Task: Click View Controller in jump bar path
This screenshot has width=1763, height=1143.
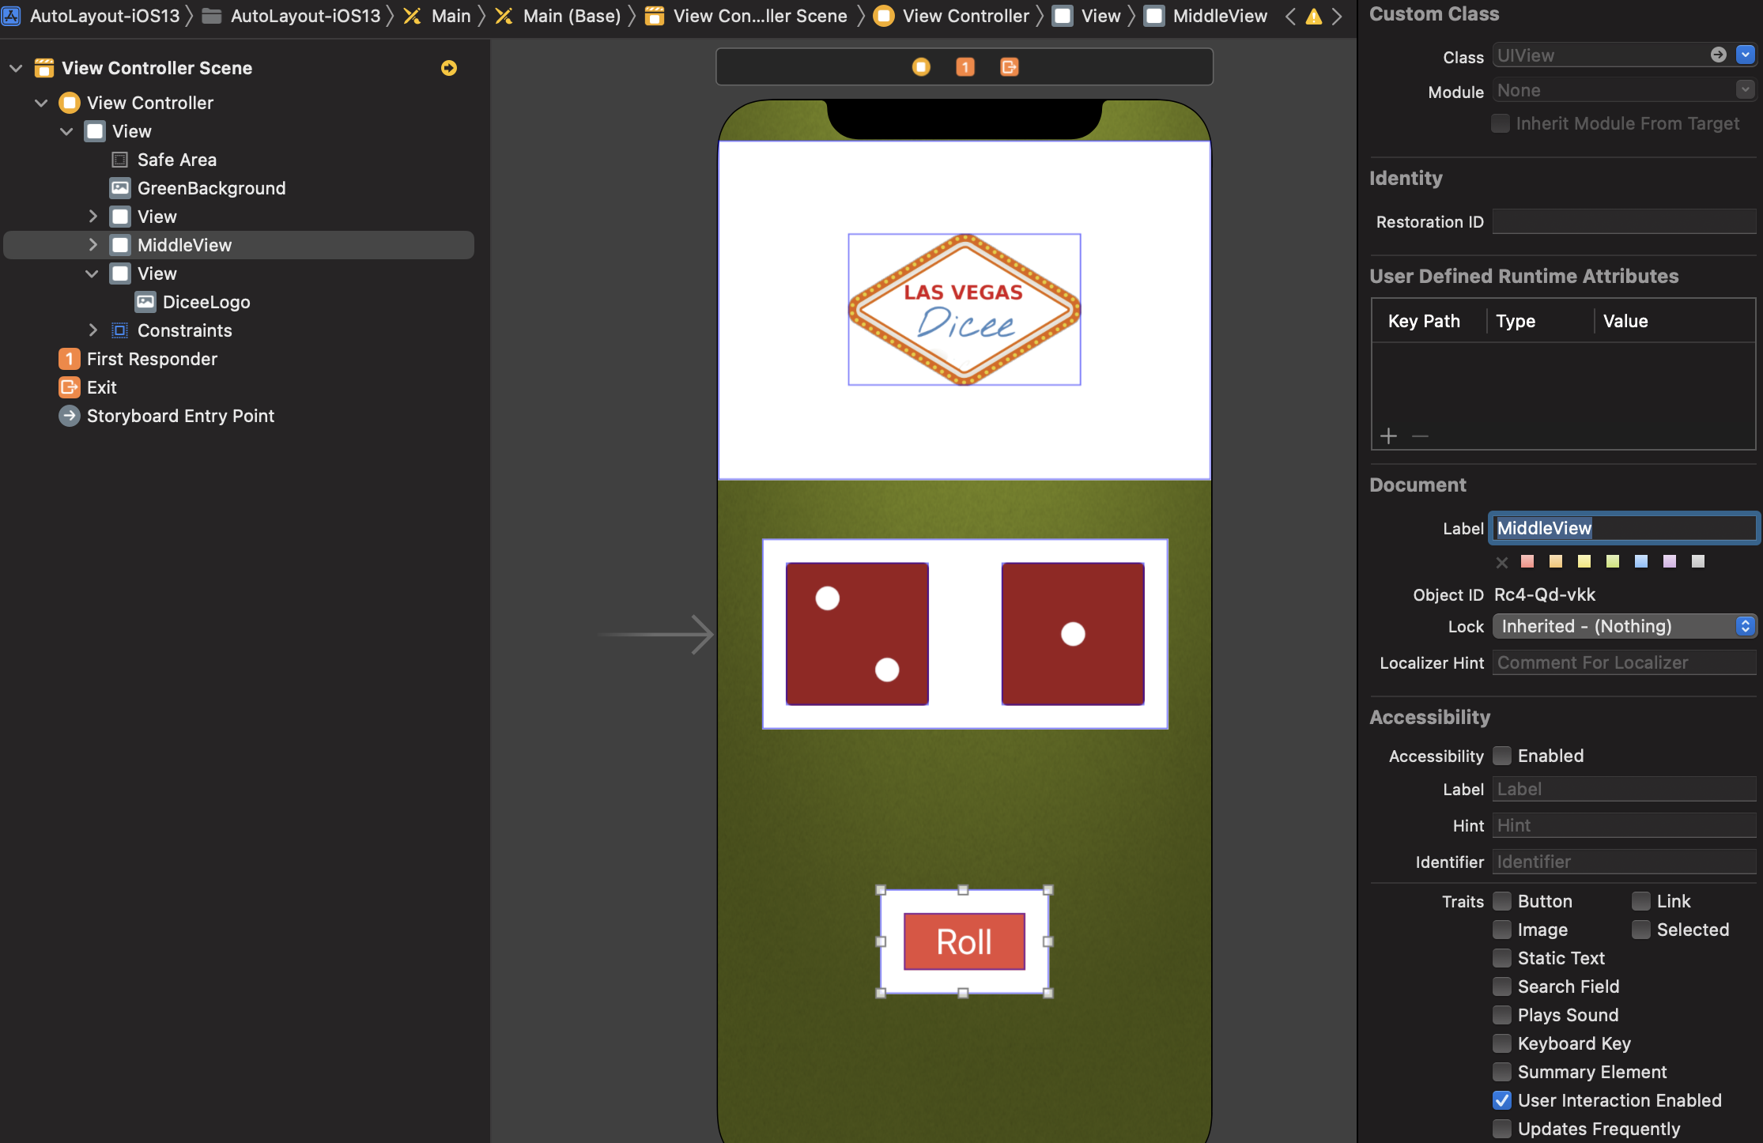Action: point(965,16)
